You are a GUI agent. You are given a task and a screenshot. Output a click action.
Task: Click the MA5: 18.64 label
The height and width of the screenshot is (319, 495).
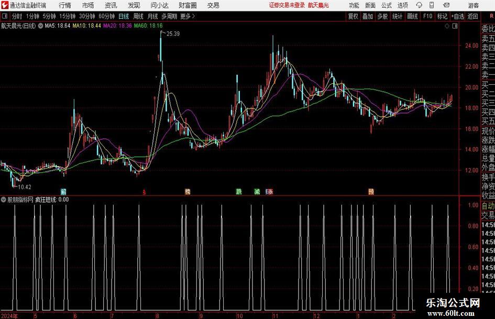58,26
